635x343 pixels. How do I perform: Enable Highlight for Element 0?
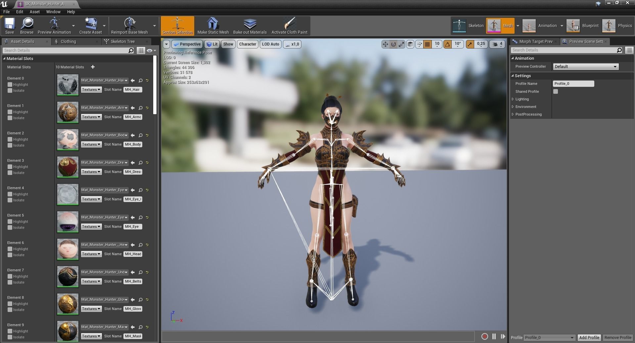coord(10,85)
